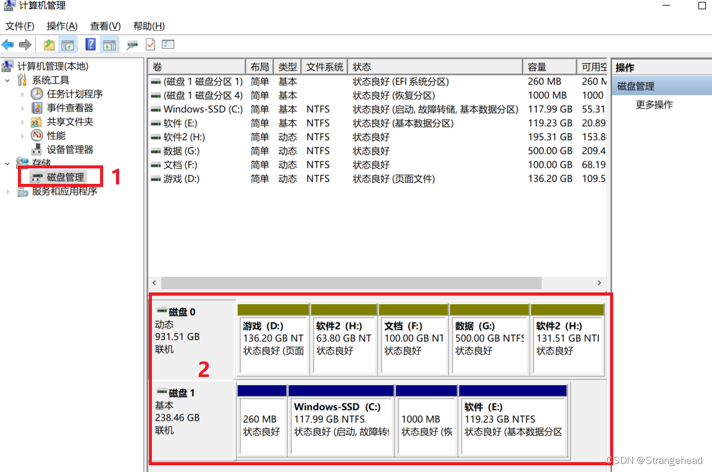This screenshot has width=712, height=472.
Task: Select the 游戏 (D:) 136.20 GB partition block
Action: tap(273, 340)
